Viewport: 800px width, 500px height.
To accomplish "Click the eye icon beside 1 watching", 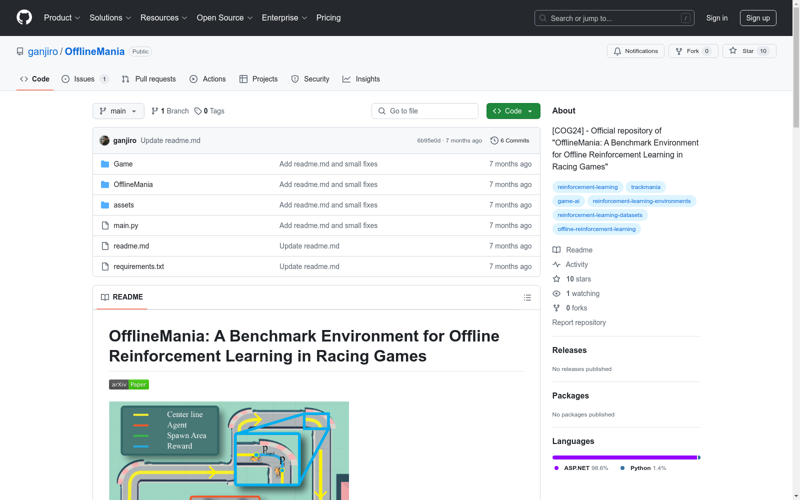I will 556,293.
